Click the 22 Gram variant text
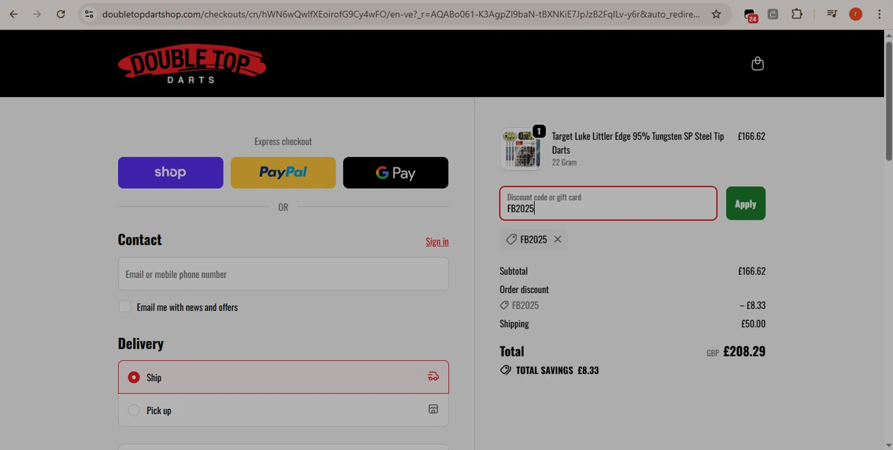The width and height of the screenshot is (893, 450). 564,162
